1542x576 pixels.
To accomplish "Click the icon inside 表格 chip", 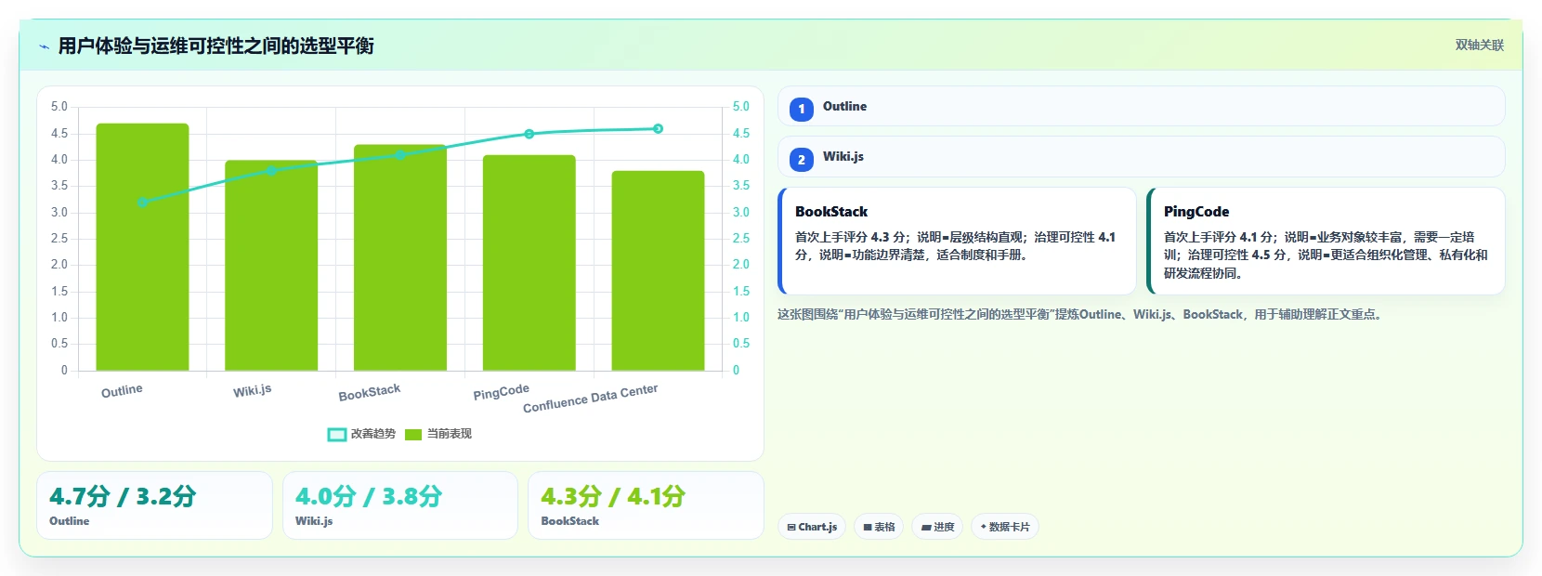I will [867, 527].
